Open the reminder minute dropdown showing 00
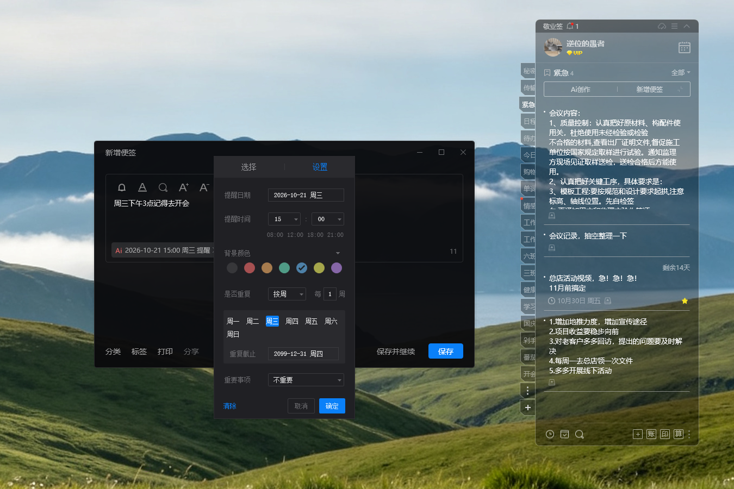 tap(328, 219)
